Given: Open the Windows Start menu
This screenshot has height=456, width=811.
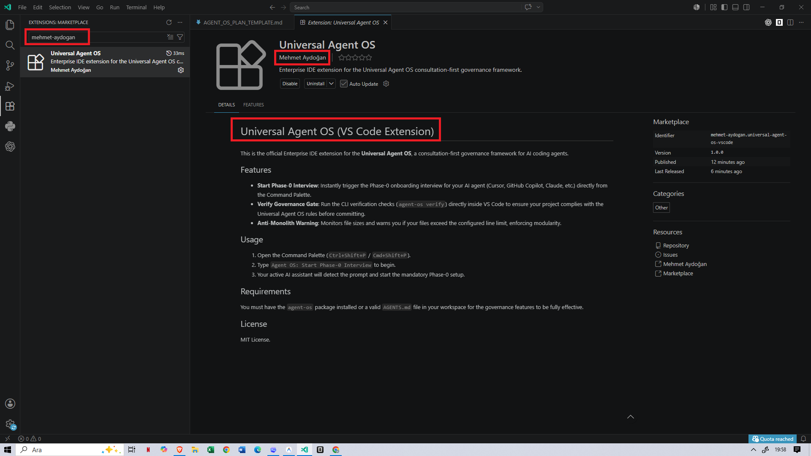Looking at the screenshot, I should click(x=8, y=450).
